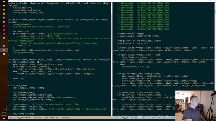This screenshot has width=216, height=121.
Task: Click 'struct Obj_Writer {' line
Action: tap(19, 85)
